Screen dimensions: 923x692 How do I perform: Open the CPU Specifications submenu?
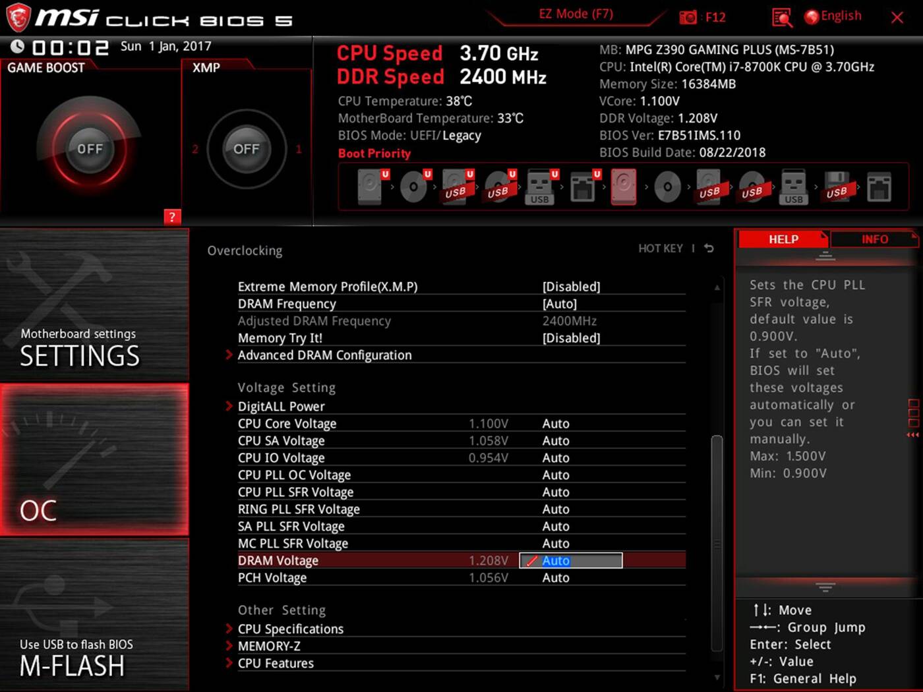point(290,629)
